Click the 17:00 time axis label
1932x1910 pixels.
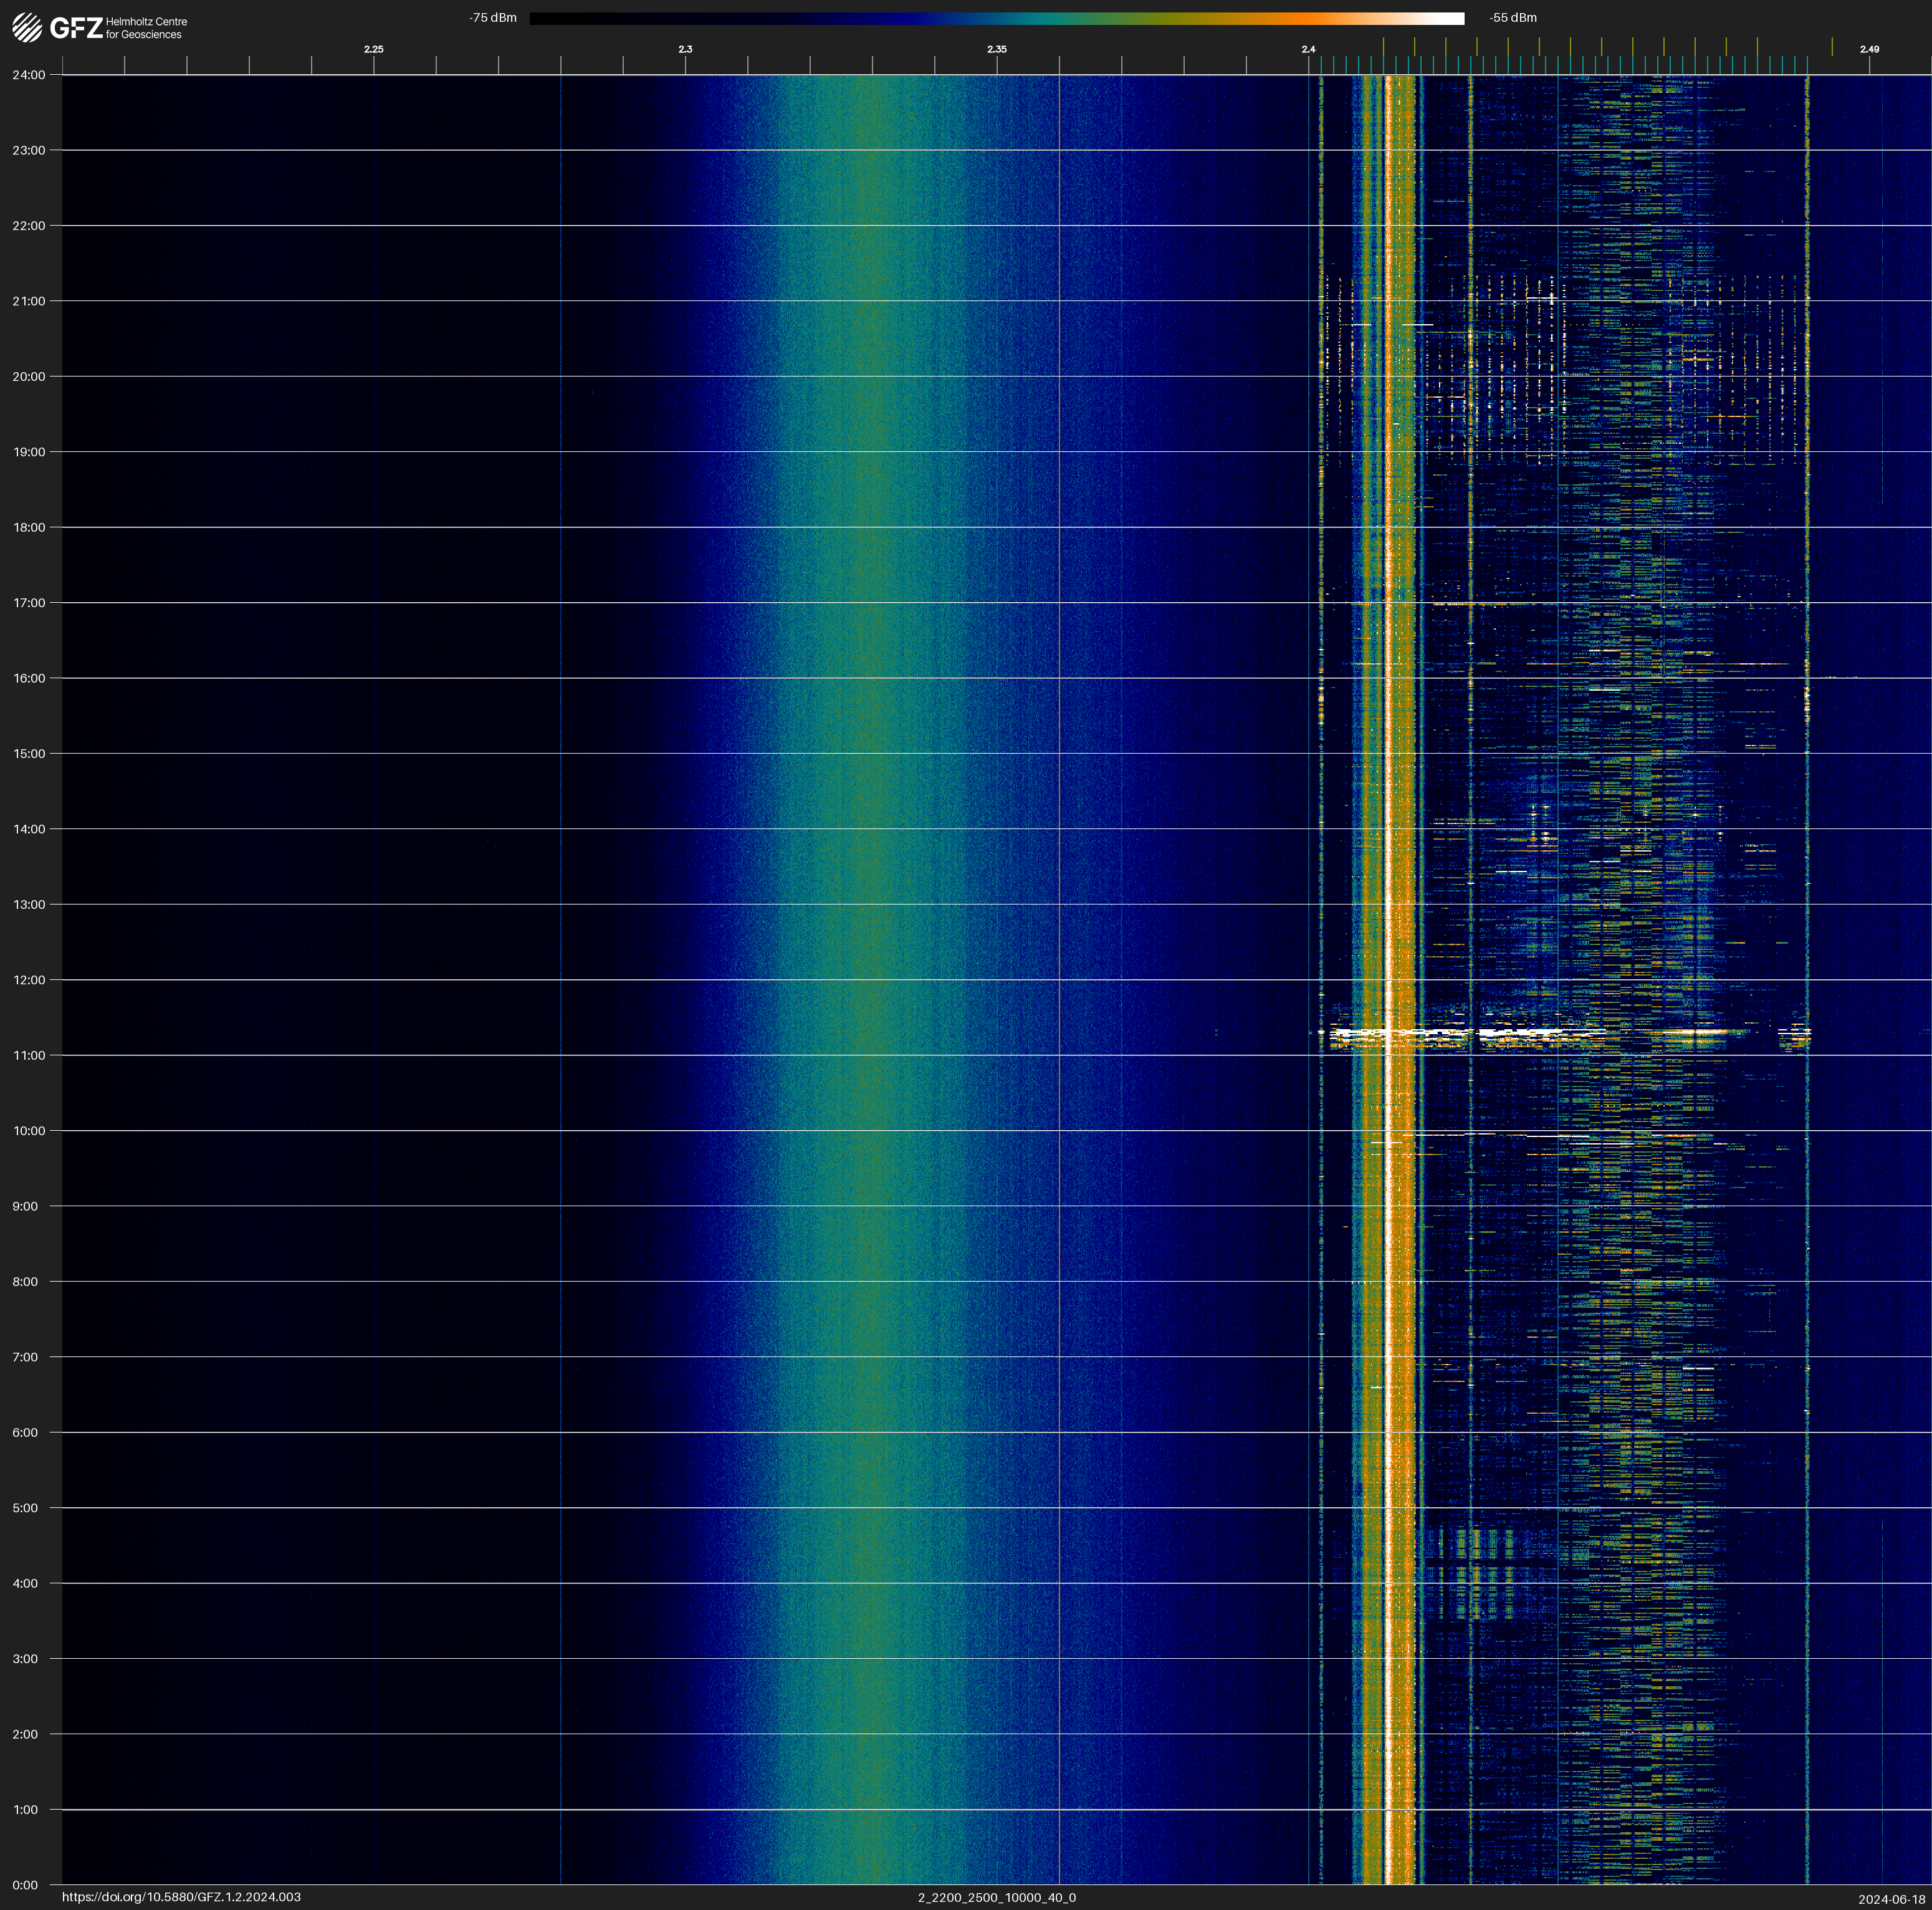(29, 603)
